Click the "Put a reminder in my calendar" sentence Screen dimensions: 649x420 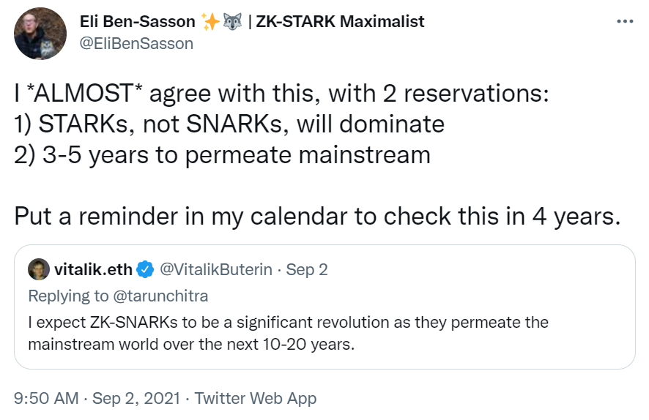point(316,216)
